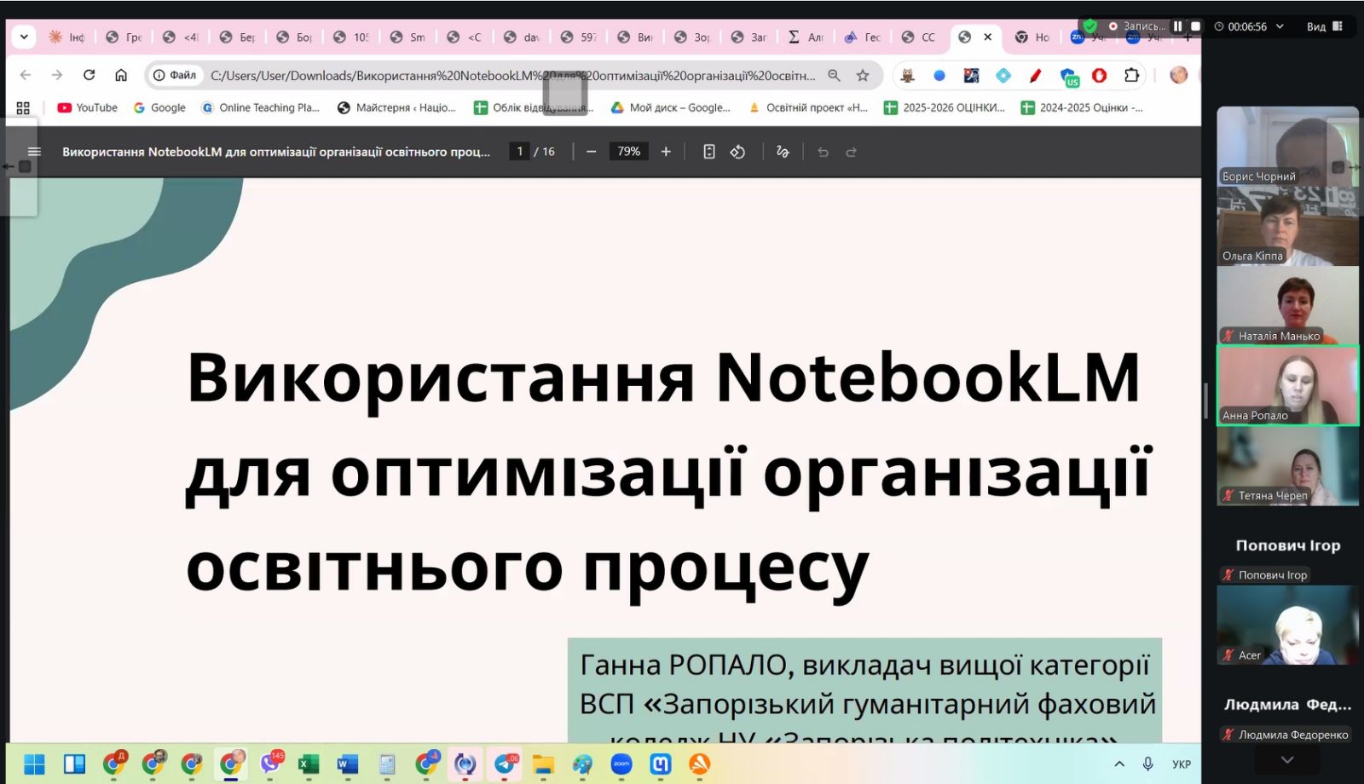Launch Excel from the taskbar

coord(308,764)
